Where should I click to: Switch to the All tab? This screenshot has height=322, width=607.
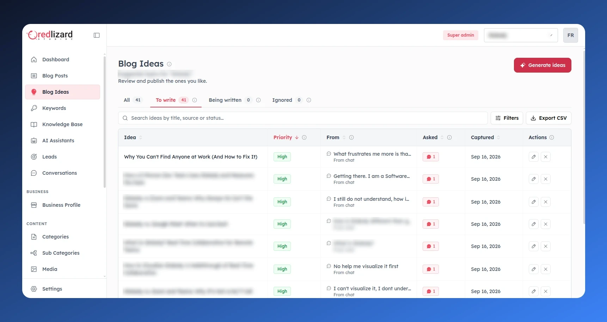132,100
